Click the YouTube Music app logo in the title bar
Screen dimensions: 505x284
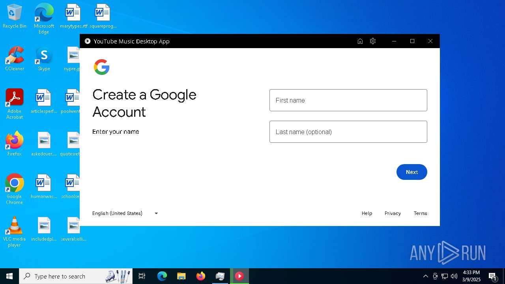click(x=88, y=41)
